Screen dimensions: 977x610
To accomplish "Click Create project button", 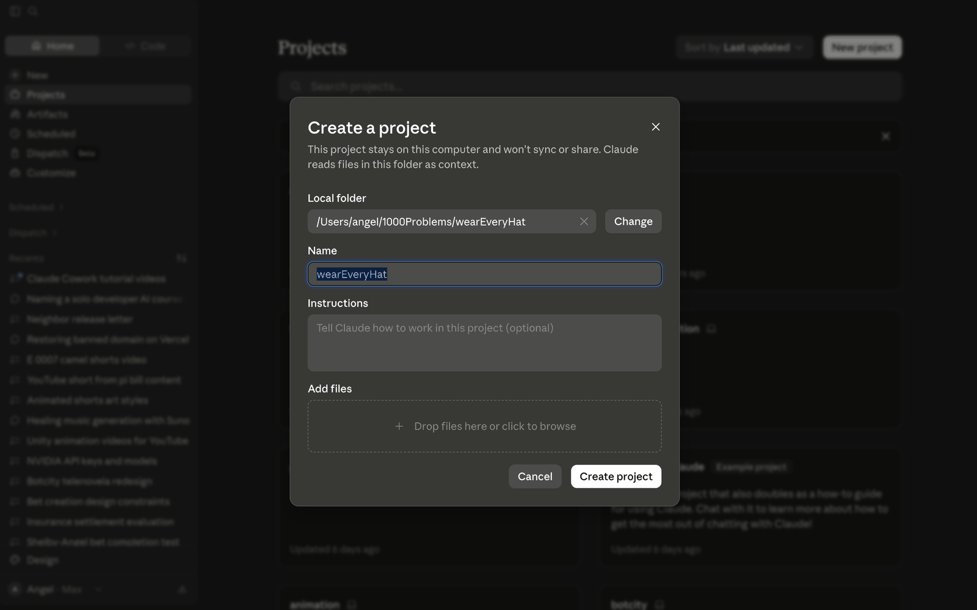I will (x=616, y=476).
